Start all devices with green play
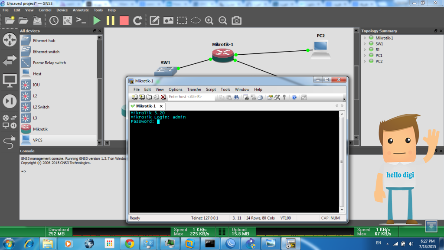444x250 pixels. [97, 20]
